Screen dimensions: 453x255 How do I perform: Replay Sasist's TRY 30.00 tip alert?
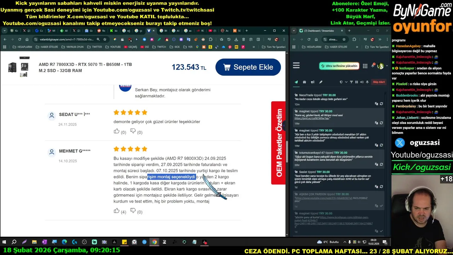381,187
